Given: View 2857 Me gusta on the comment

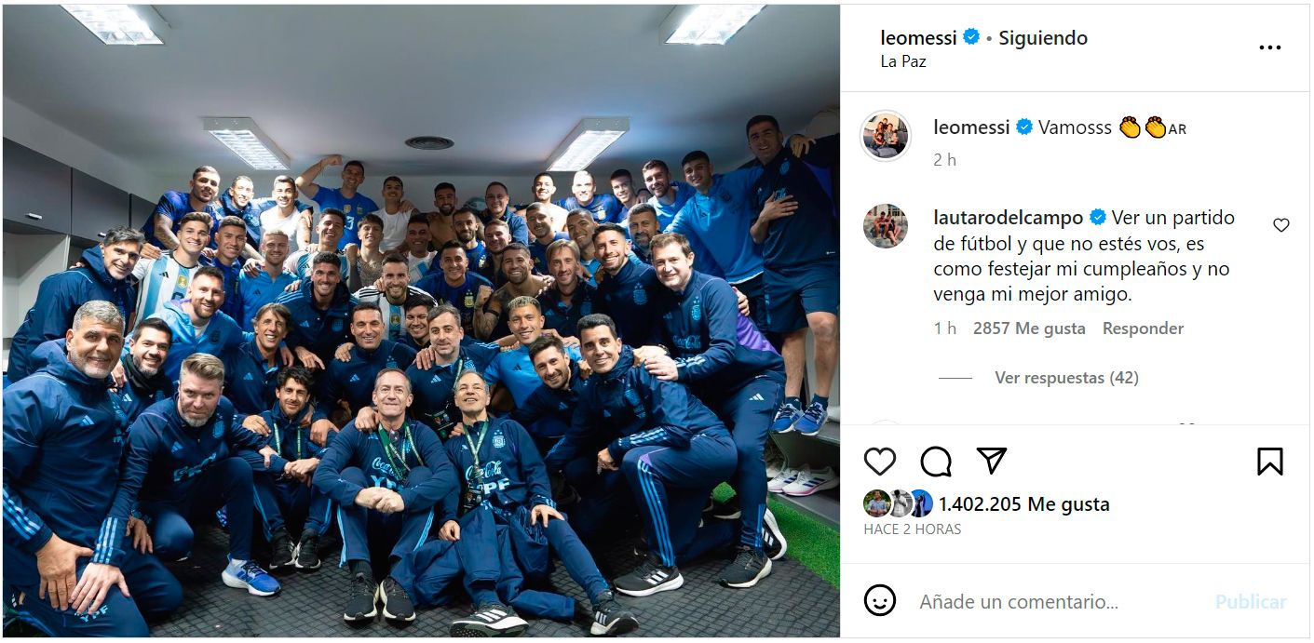Looking at the screenshot, I should tap(1028, 328).
